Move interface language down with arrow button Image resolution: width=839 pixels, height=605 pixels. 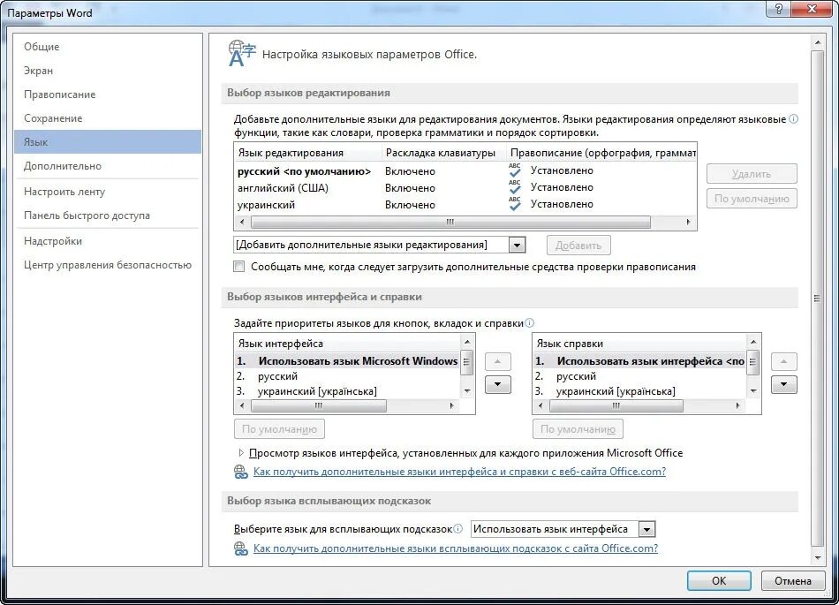coord(497,384)
